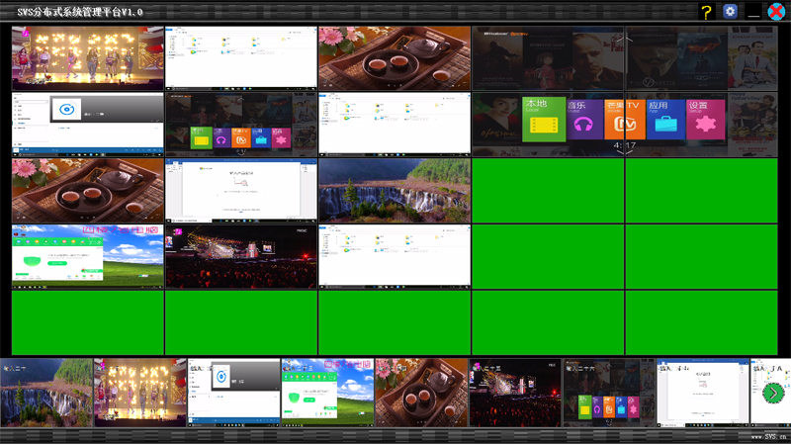Minimize the SVS platform window

(x=754, y=14)
